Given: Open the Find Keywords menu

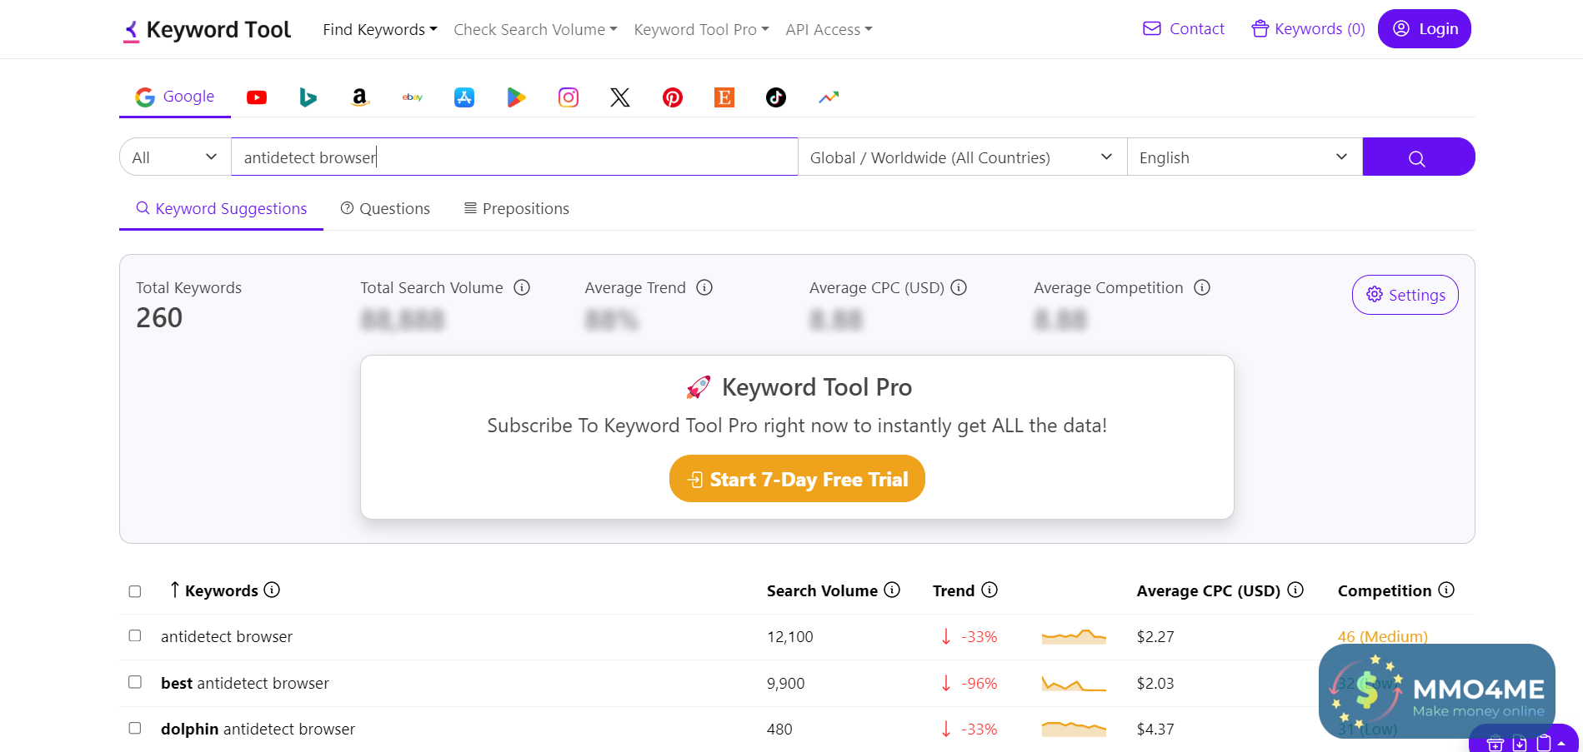Looking at the screenshot, I should click(379, 30).
